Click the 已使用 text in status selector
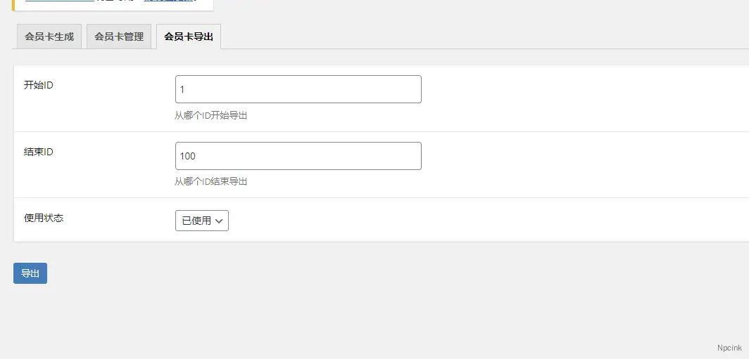This screenshot has height=359, width=749. pyautogui.click(x=196, y=221)
